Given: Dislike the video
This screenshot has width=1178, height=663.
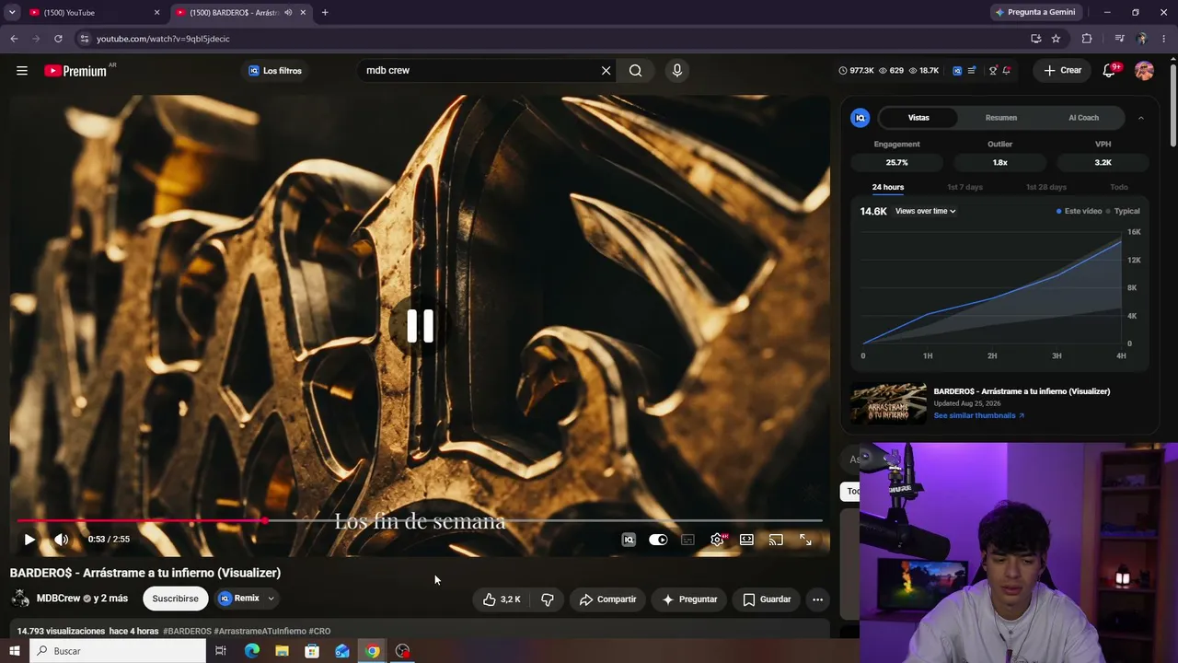Looking at the screenshot, I should pos(547,599).
